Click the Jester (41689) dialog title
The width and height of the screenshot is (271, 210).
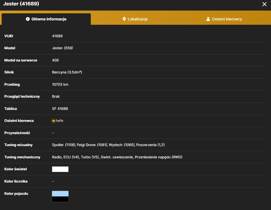coord(21,4)
